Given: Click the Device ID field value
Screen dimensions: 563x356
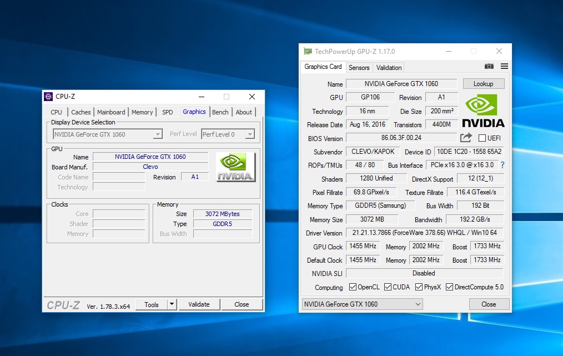Looking at the screenshot, I should (x=469, y=152).
